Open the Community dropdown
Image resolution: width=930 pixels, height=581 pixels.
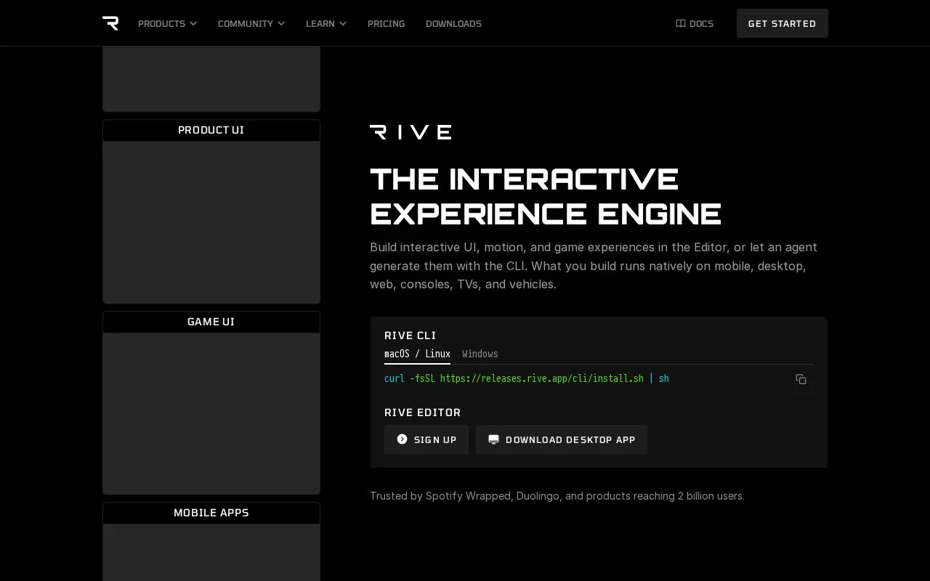pos(251,23)
